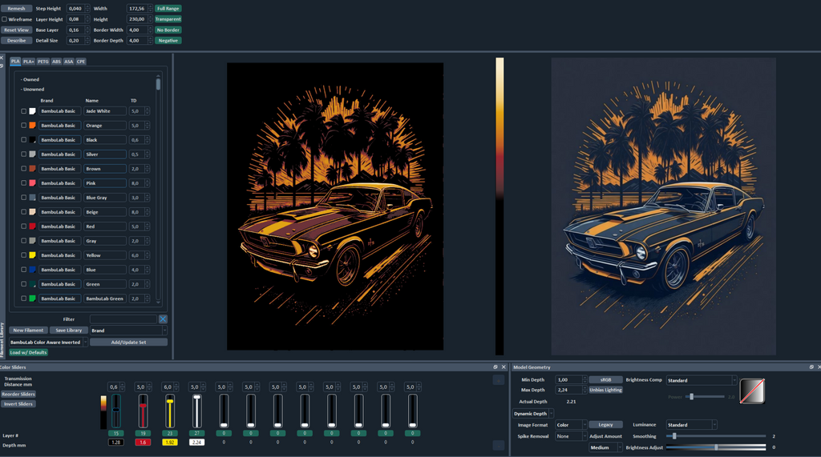Image resolution: width=821 pixels, height=457 pixels.
Task: Click the yellow 1.92 depth color box
Action: [170, 443]
